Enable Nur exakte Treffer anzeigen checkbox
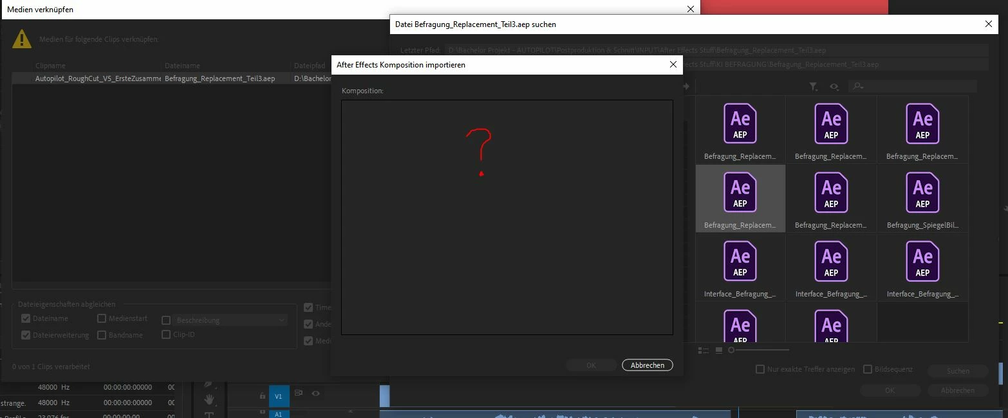Screen dimensions: 1008x418 [x=760, y=369]
